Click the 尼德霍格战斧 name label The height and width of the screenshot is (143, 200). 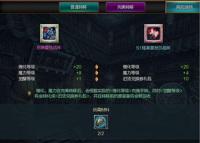pyautogui.click(x=49, y=48)
